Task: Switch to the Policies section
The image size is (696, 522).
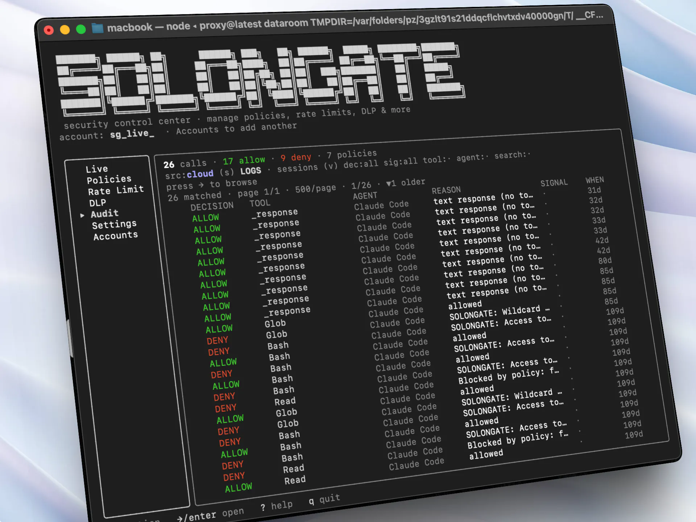Action: 109,179
